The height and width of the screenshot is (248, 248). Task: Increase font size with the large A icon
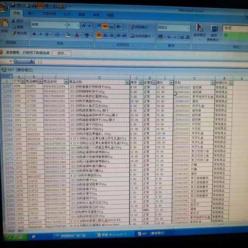click(x=84, y=26)
